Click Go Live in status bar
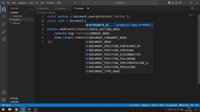 pos(184,105)
